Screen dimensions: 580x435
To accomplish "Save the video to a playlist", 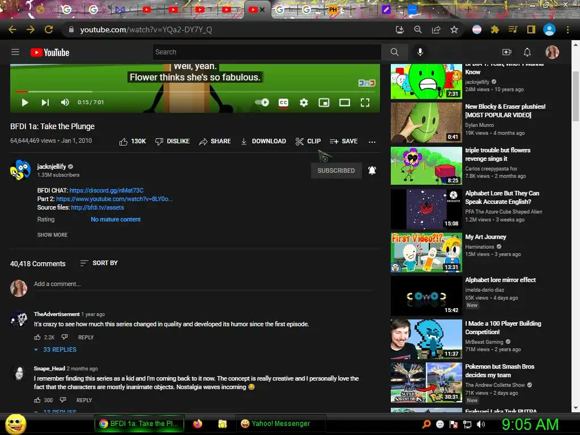I will [344, 141].
